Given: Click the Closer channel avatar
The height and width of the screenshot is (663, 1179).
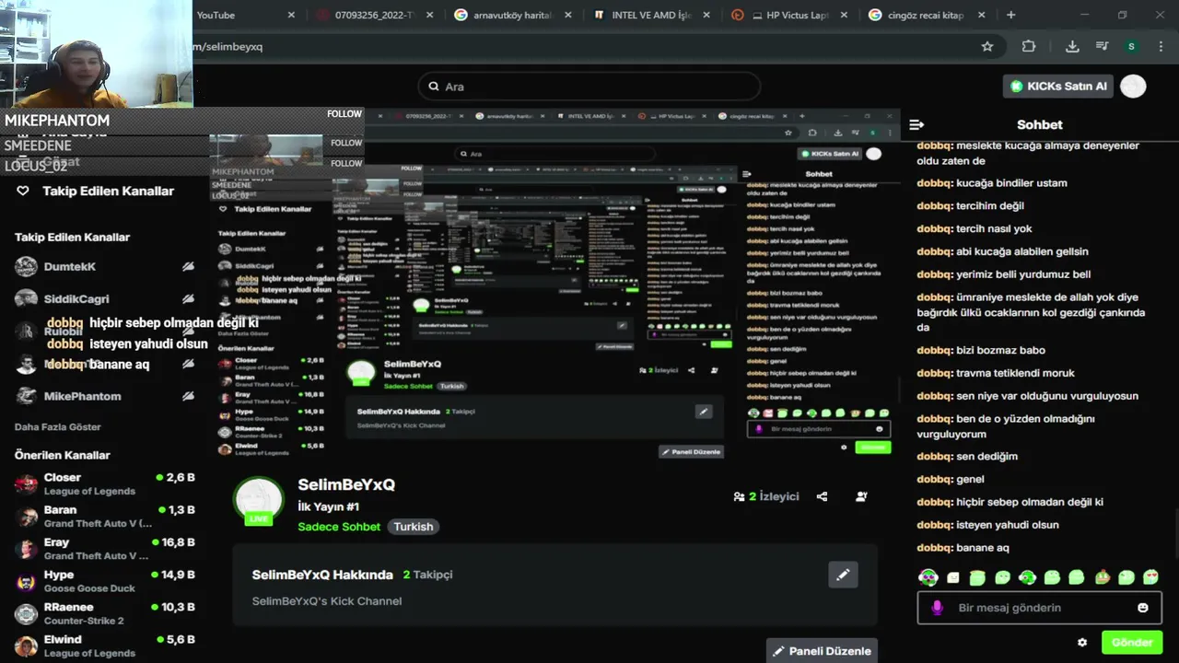Looking at the screenshot, I should tap(26, 483).
